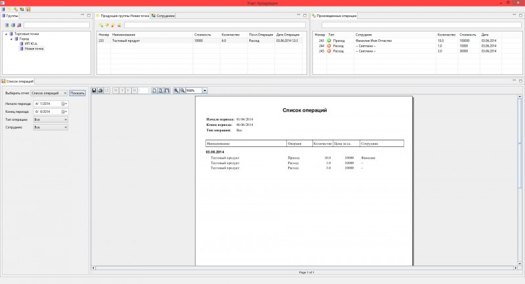The image size is (525, 284).
Task: Open the Тип операции dropdown
Action: coord(51,119)
